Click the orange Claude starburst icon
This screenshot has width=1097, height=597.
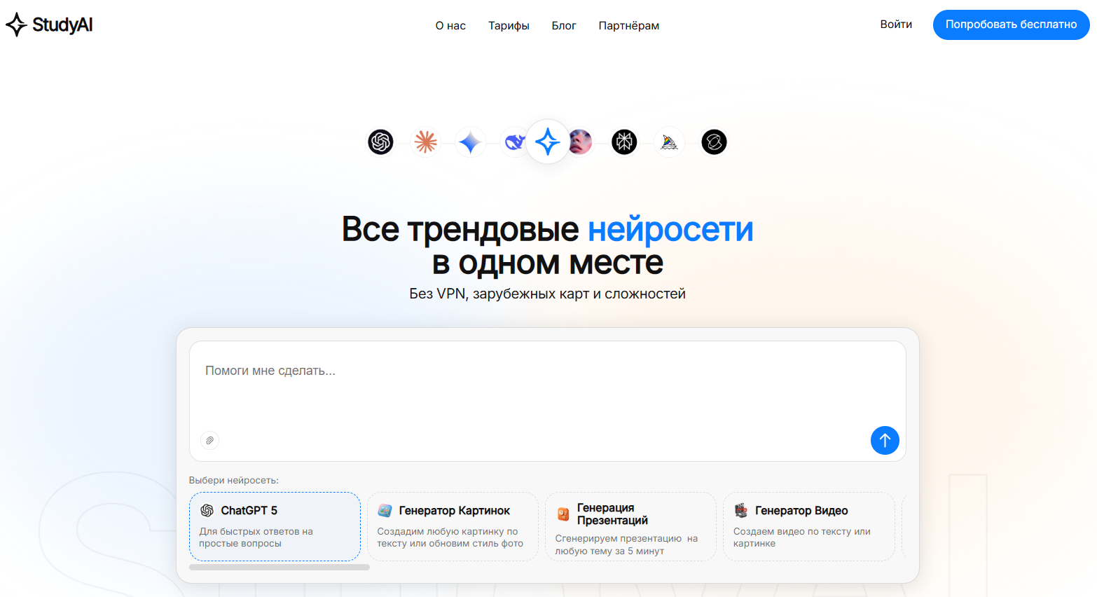(x=425, y=142)
